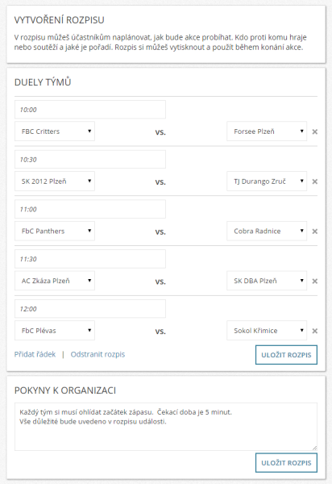This screenshot has height=484, width=332.
Task: Open the FbC Plévas team dropdown
Action: pos(55,331)
